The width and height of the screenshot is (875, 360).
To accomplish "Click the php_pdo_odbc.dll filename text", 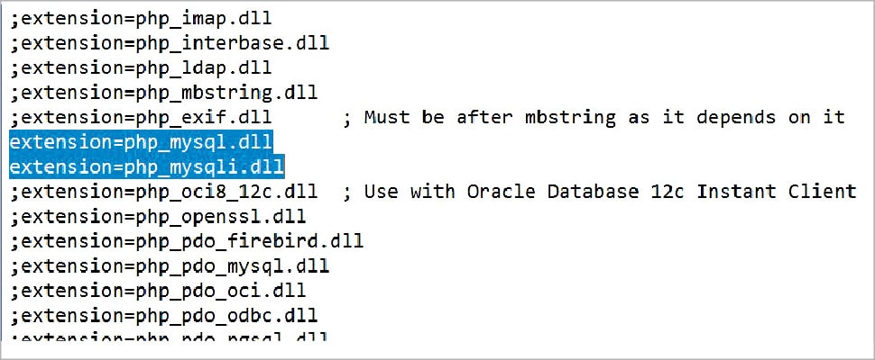I will click(x=226, y=315).
